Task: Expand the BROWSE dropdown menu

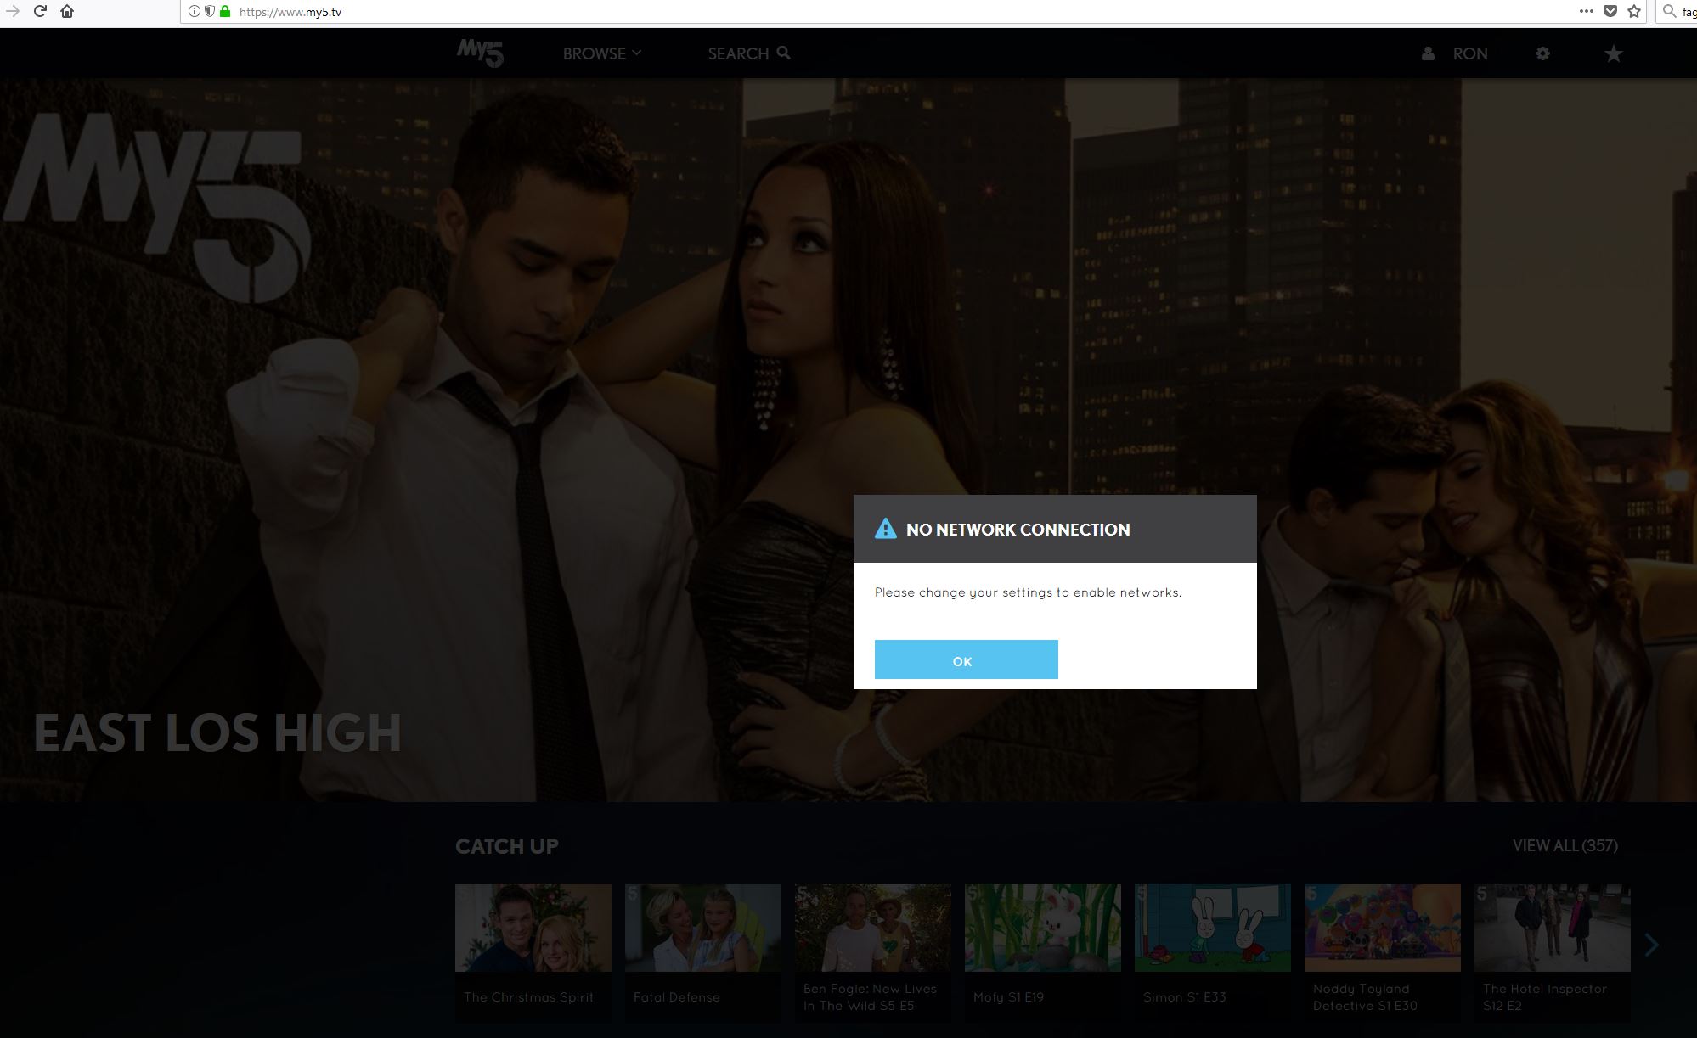Action: pos(637,53)
